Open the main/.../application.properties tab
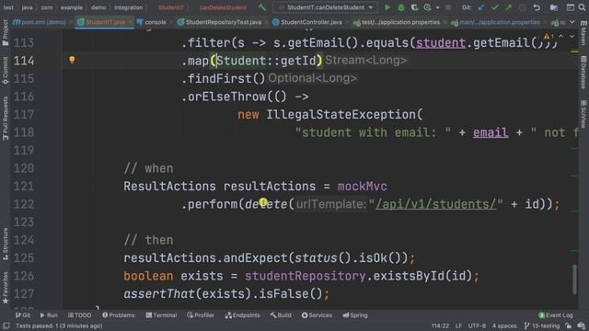 pos(496,22)
